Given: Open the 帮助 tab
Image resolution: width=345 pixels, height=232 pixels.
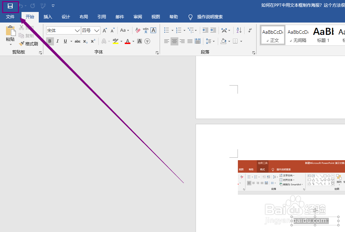Looking at the screenshot, I should [x=174, y=17].
